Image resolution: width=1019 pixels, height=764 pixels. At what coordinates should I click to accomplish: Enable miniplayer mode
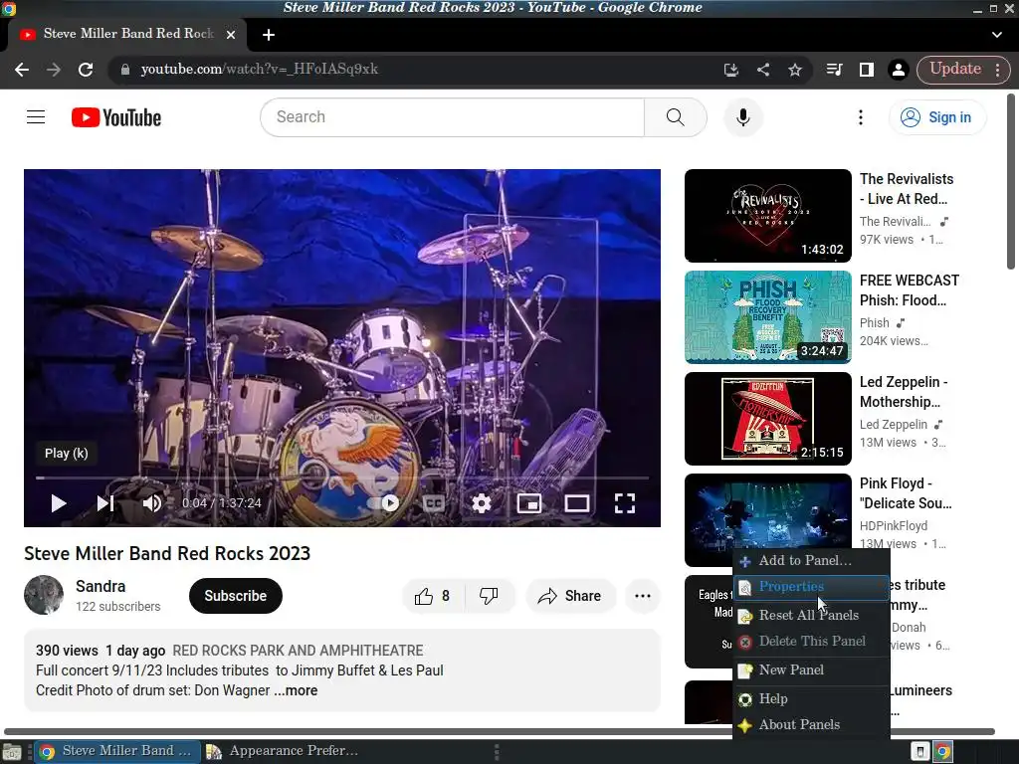click(x=529, y=503)
